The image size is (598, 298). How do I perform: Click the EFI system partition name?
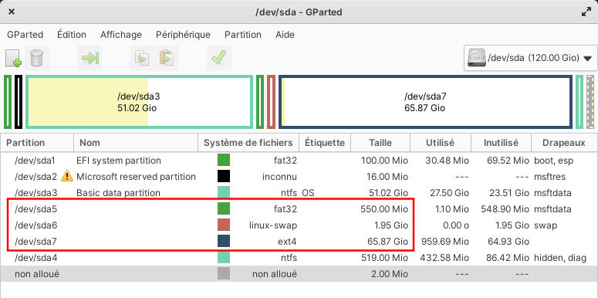pyautogui.click(x=119, y=161)
